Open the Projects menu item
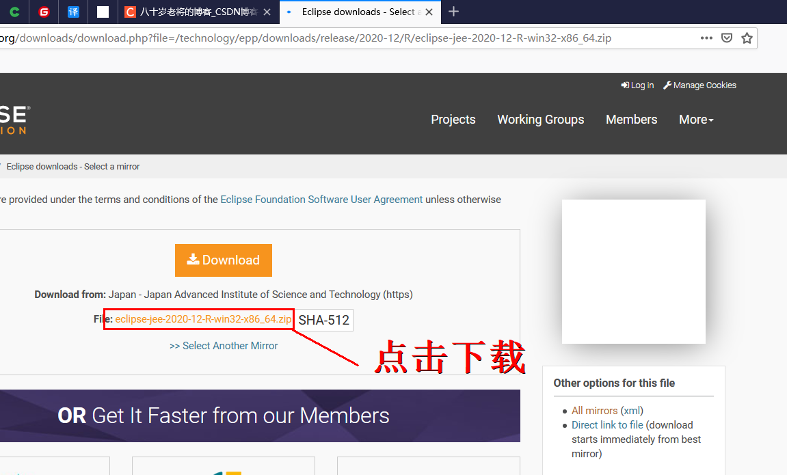This screenshot has height=475, width=787. [453, 120]
